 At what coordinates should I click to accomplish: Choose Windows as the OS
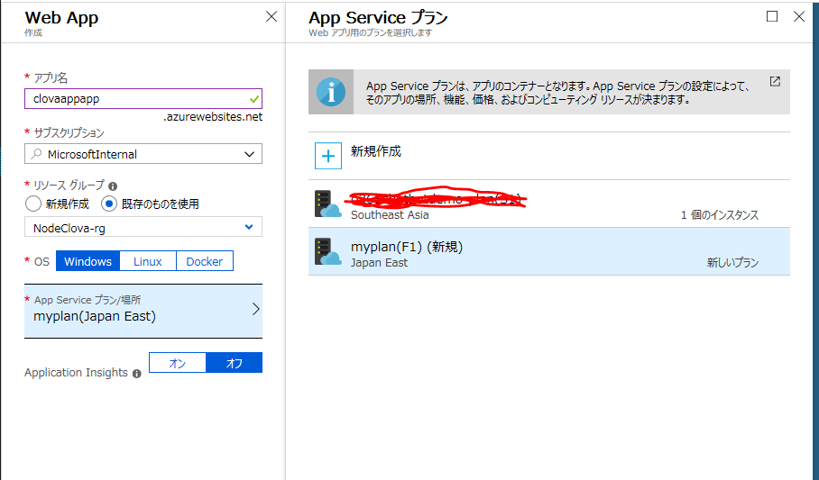click(x=87, y=261)
